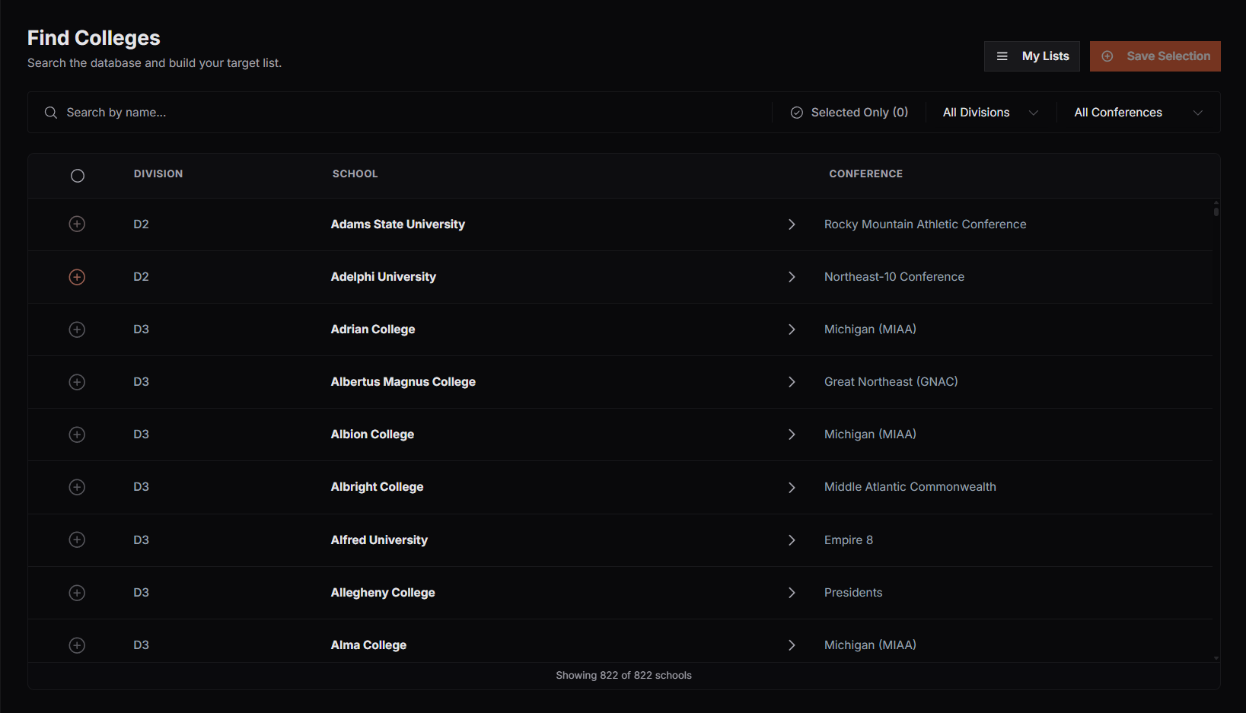Viewport: 1246px width, 713px height.
Task: Click the plus icon for Albright College
Action: pyautogui.click(x=77, y=487)
